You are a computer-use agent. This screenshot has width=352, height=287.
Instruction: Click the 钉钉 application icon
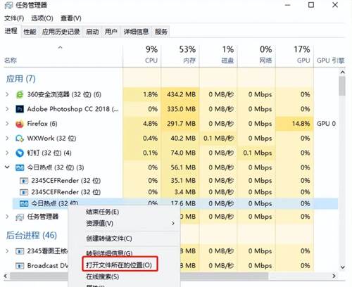pyautogui.click(x=20, y=153)
